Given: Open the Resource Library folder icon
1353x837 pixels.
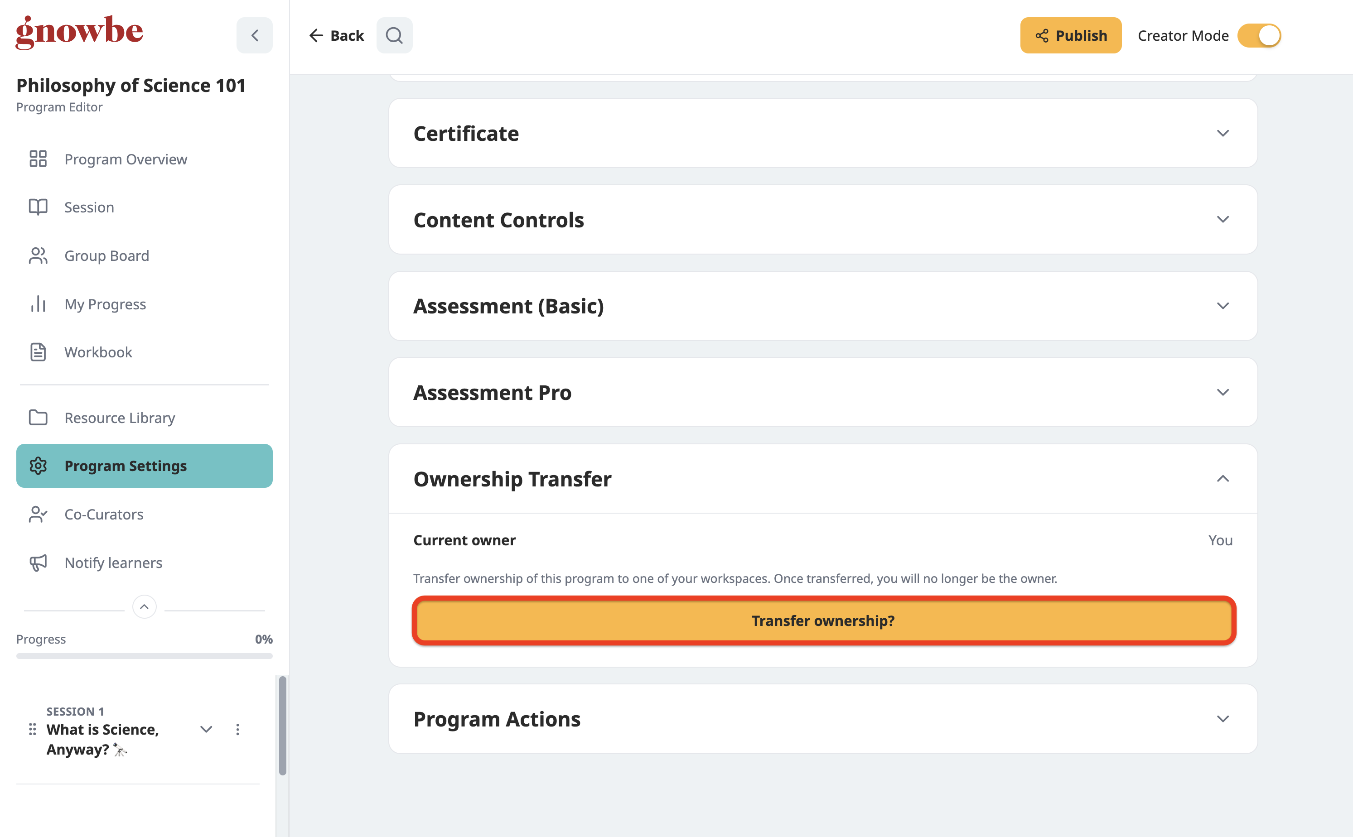Looking at the screenshot, I should pyautogui.click(x=38, y=418).
